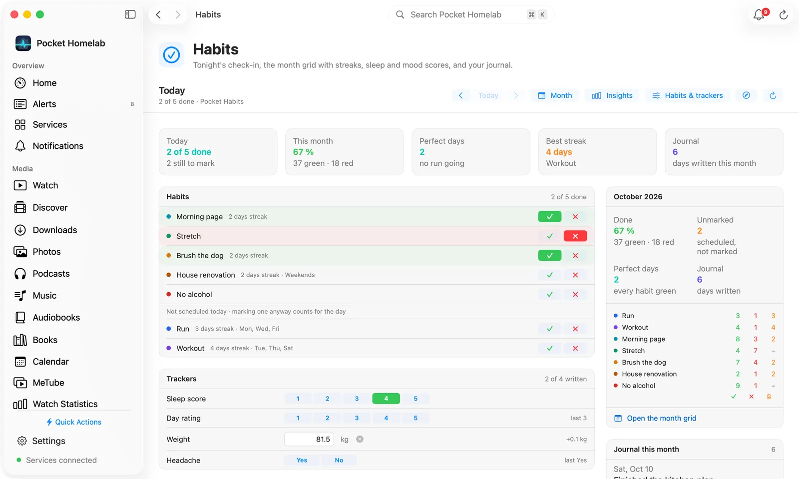Mark Stretch as done with checkmark
Viewport: 799px width, 479px height.
(550, 236)
